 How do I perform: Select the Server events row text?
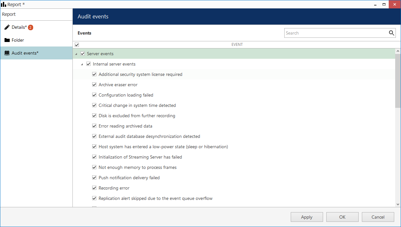pyautogui.click(x=100, y=54)
